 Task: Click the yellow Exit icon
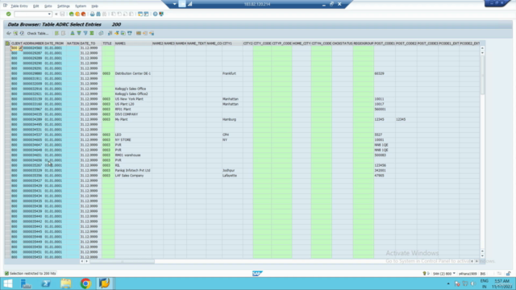(77, 14)
